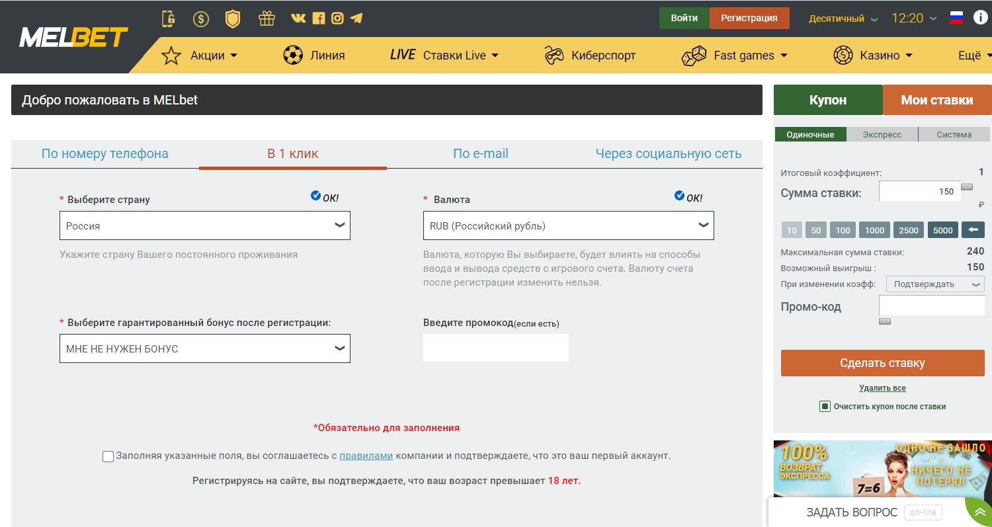The image size is (992, 527).
Task: Click the backspace arrow stake button
Action: click(x=973, y=230)
